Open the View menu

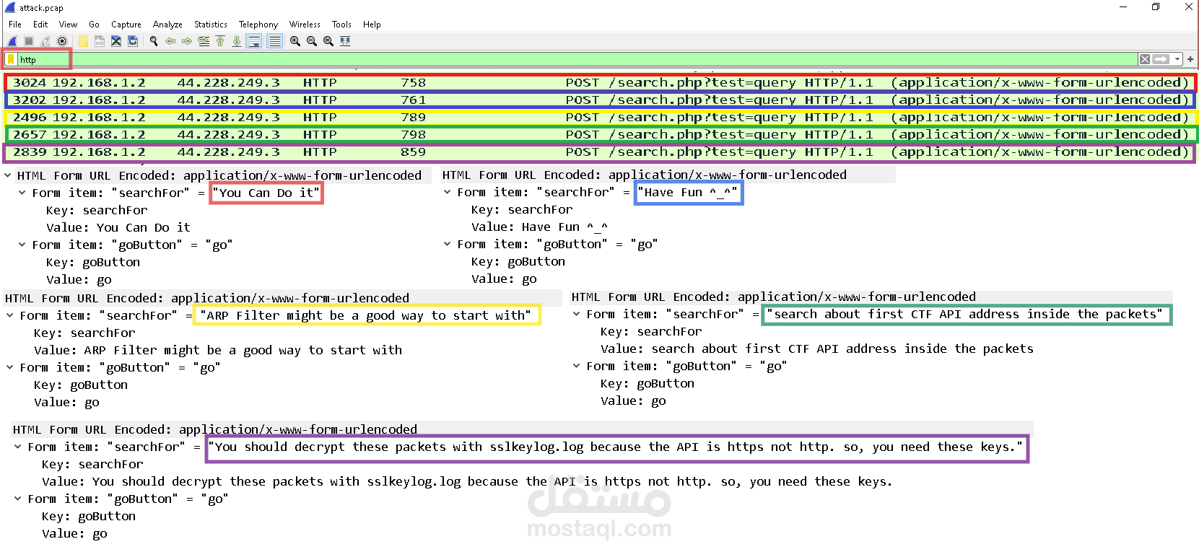point(68,25)
